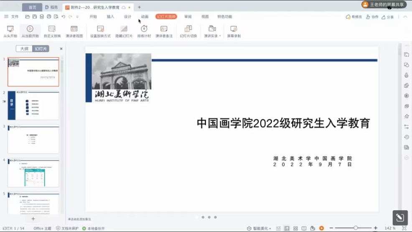Open the 动画 animation ribbon tab
This screenshot has height=232, width=412.
(145, 17)
